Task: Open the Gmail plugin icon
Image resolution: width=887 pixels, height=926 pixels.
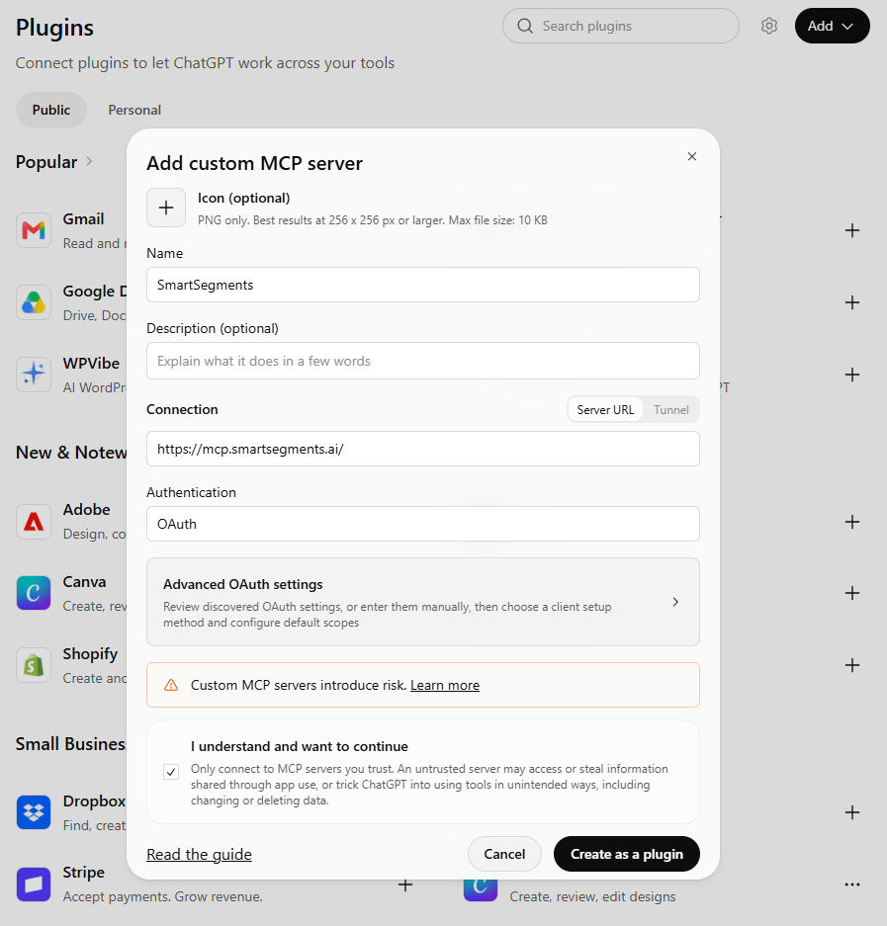Action: tap(34, 230)
